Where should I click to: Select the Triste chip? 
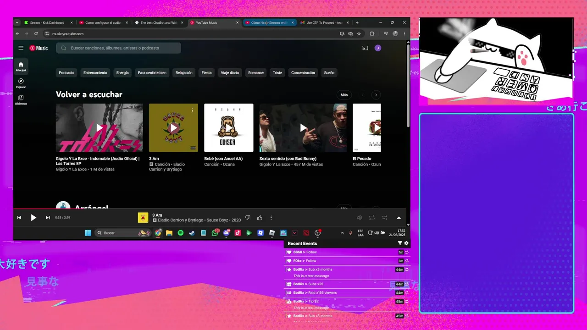coord(277,73)
